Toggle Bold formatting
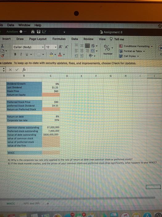The image size is (162, 217). click(x=15, y=54)
